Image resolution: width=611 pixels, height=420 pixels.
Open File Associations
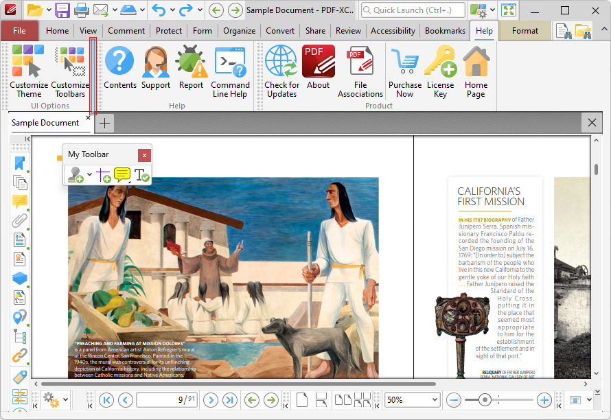coord(360,71)
